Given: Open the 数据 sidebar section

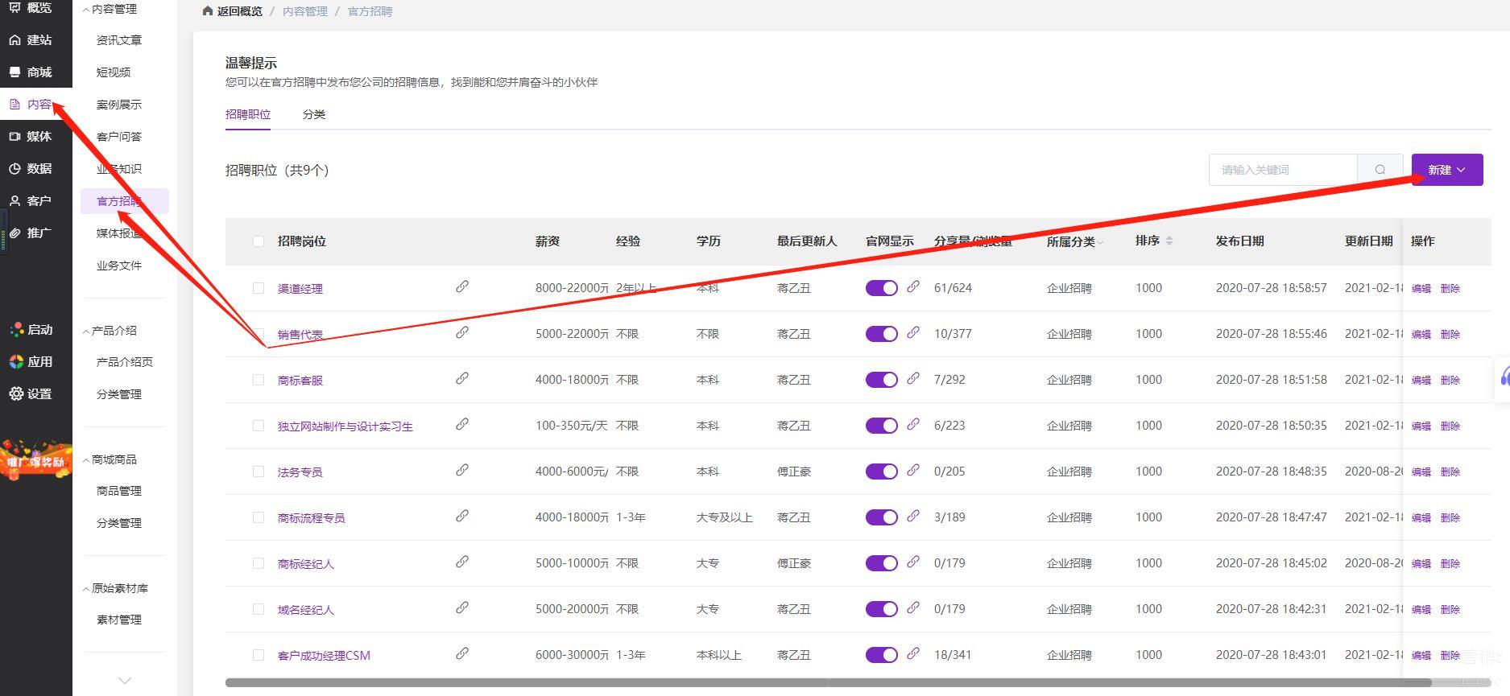Looking at the screenshot, I should 31,169.
